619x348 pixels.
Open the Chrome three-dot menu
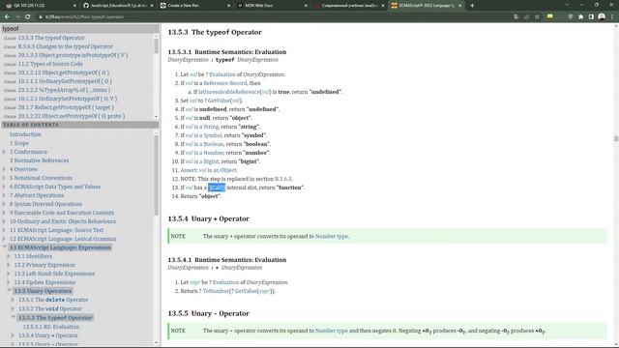click(612, 17)
